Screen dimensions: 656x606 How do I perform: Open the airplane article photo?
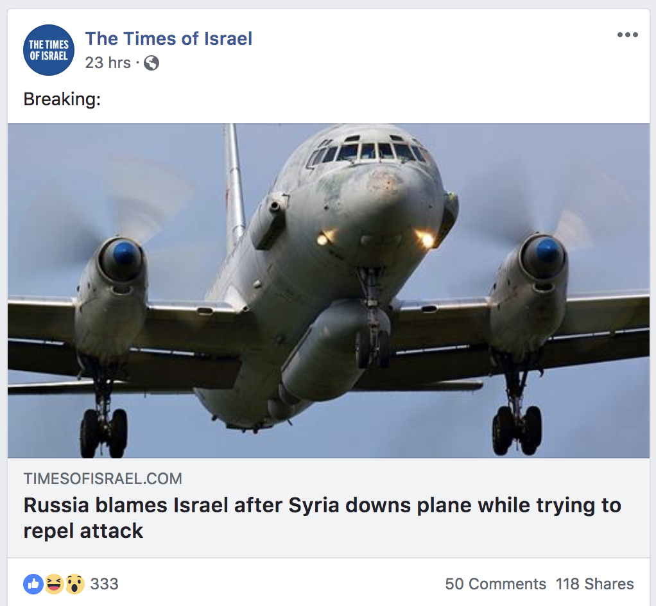tap(328, 290)
